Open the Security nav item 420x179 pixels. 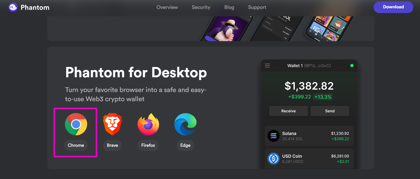tap(201, 7)
